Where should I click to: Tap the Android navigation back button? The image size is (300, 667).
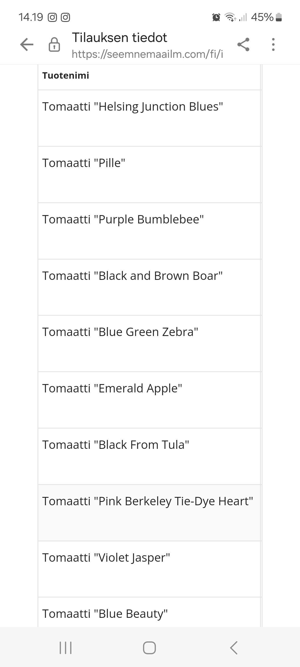point(234,648)
